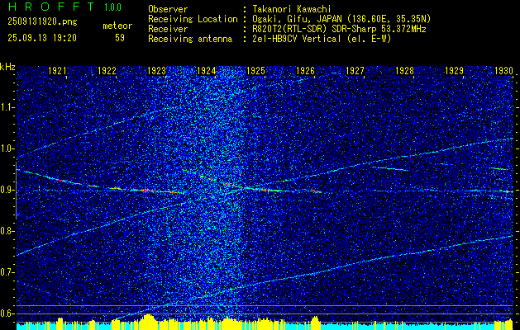Click Ogaki, Gifu, JAPAN location text
The width and height of the screenshot is (520, 330).
341,19
